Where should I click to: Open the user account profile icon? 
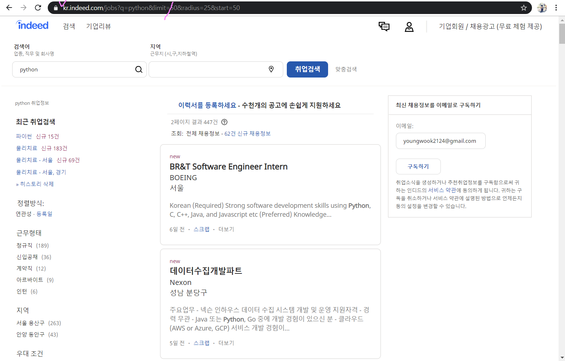click(409, 27)
